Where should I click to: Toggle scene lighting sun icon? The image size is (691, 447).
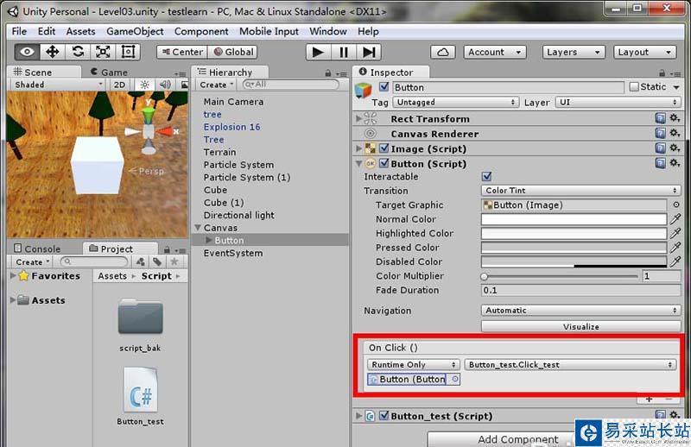click(144, 85)
